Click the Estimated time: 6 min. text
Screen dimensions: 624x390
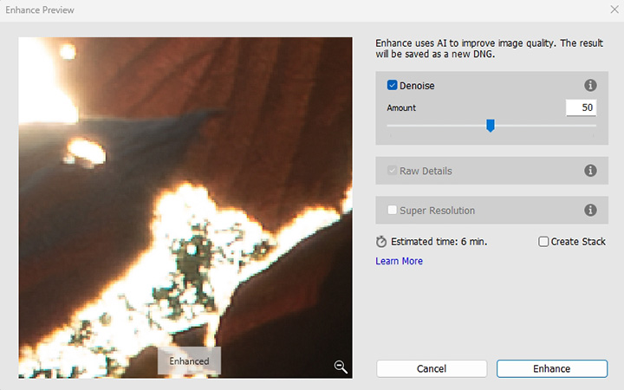(439, 242)
